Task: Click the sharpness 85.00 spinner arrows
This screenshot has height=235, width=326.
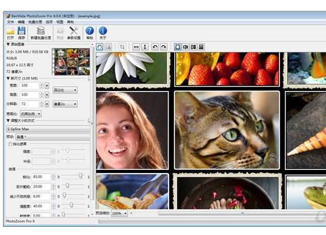Action: (x=54, y=177)
